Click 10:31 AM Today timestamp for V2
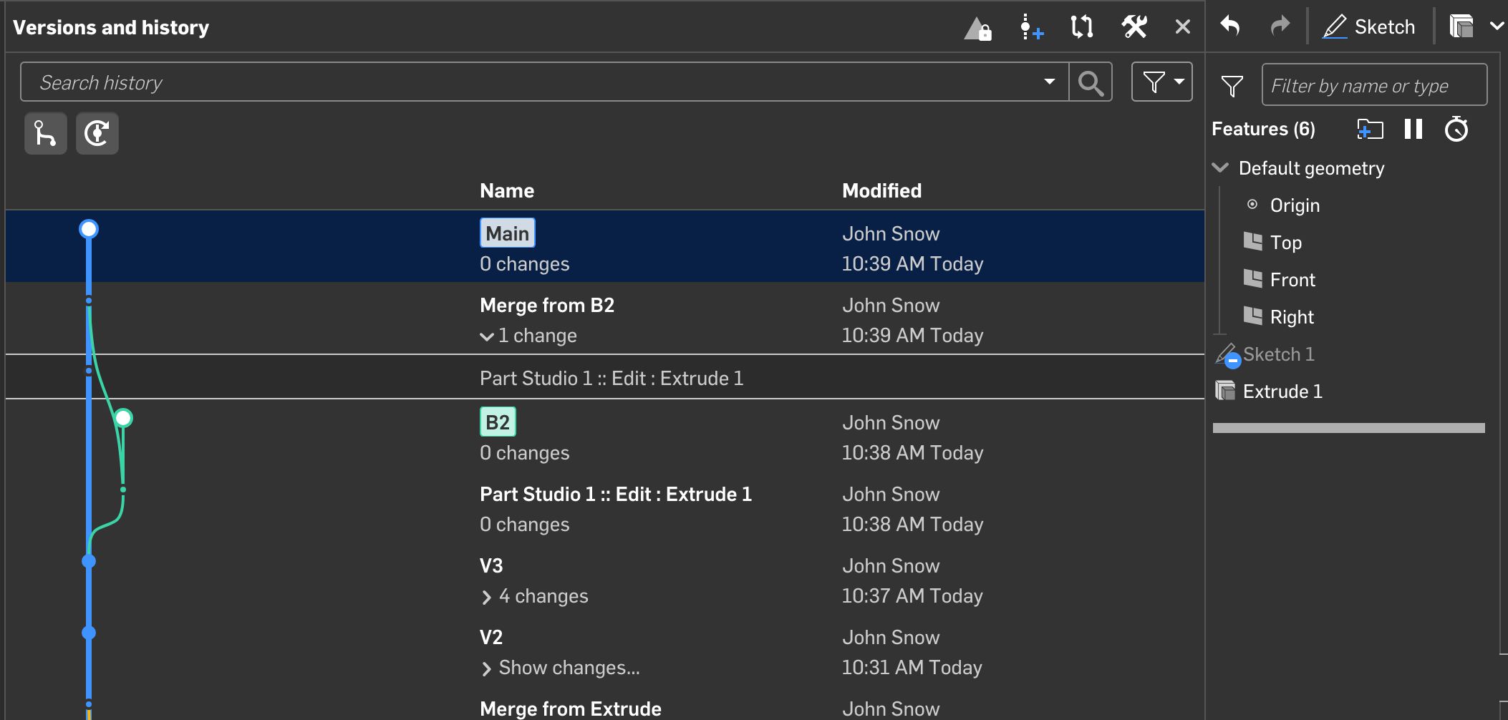 click(912, 668)
